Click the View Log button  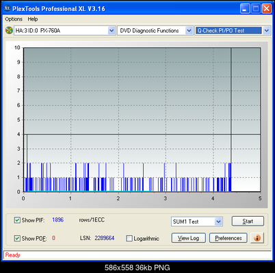(188, 238)
